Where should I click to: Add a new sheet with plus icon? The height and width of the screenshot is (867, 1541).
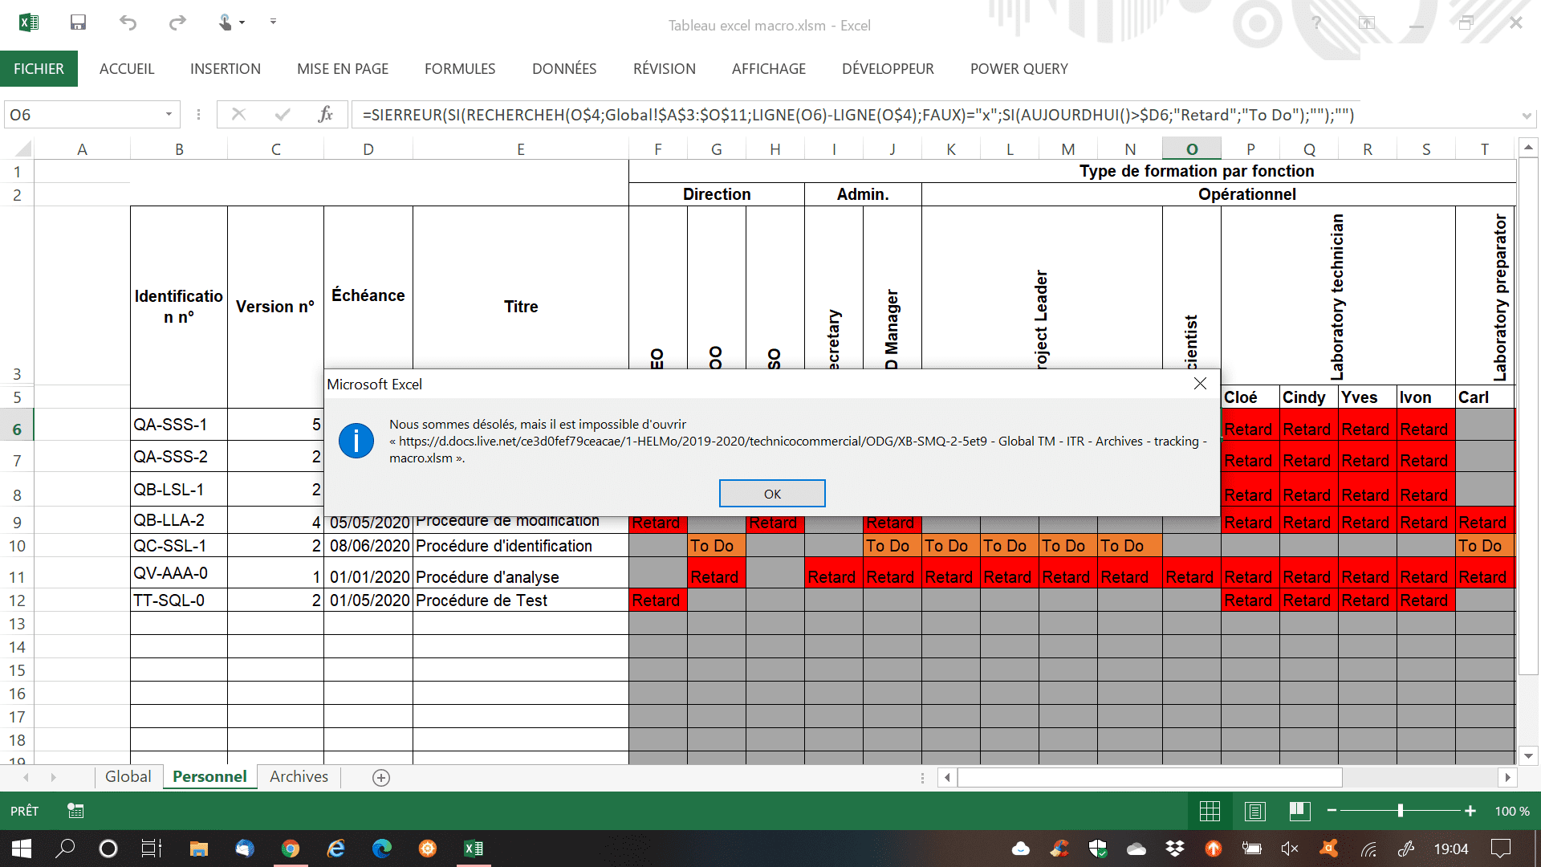[381, 777]
